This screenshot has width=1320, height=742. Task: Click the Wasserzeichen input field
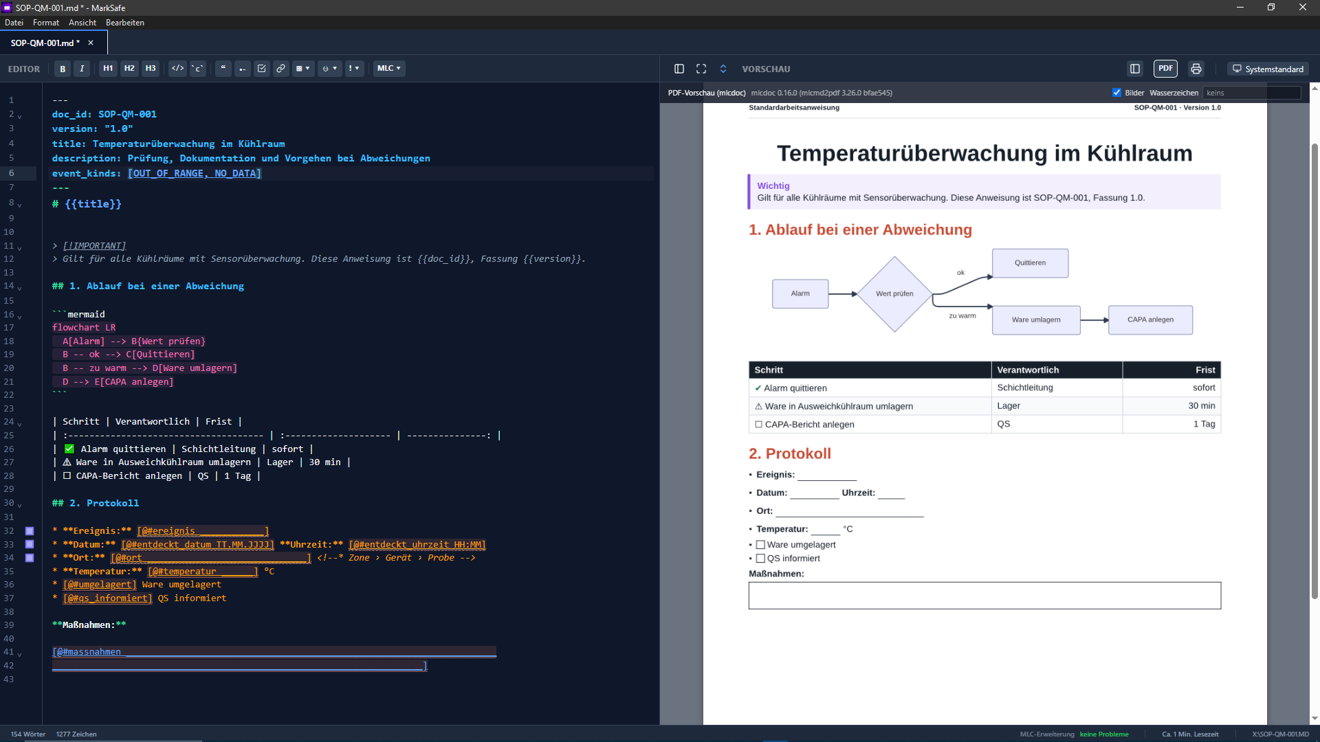click(1251, 93)
